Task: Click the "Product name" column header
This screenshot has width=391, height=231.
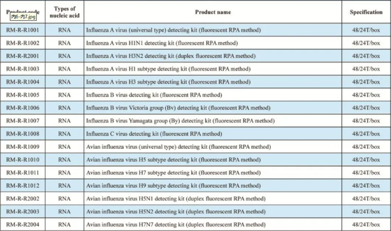Action: [x=213, y=12]
